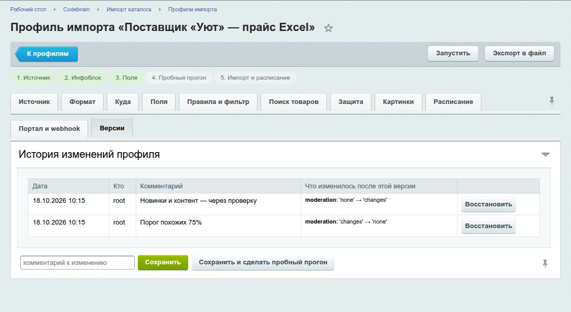The width and height of the screenshot is (571, 312).
Task: Click the Запустить button
Action: [453, 53]
